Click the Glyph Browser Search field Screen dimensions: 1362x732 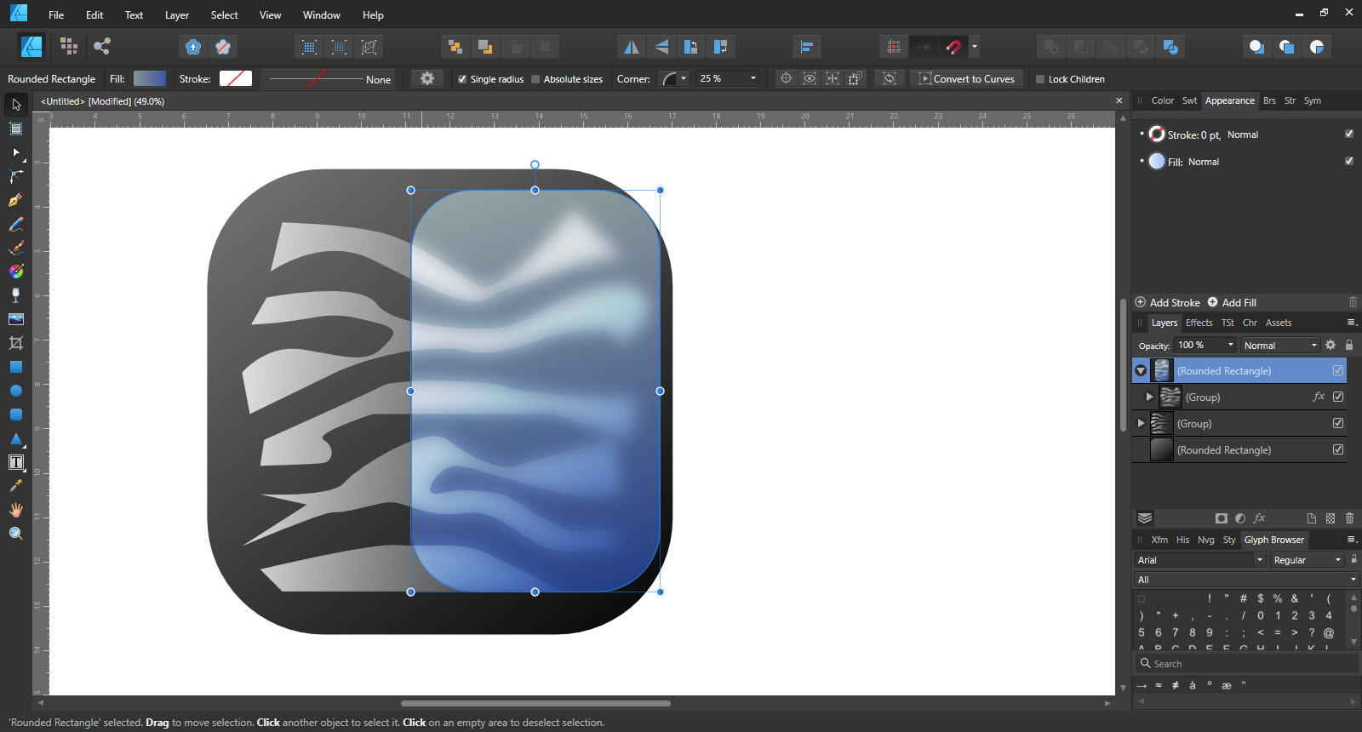1245,663
